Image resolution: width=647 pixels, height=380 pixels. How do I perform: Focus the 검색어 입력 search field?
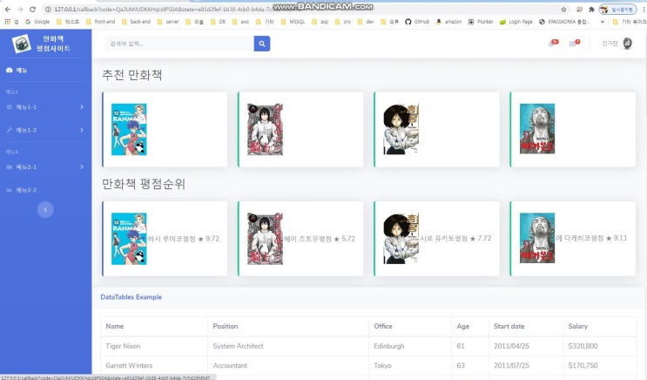179,44
